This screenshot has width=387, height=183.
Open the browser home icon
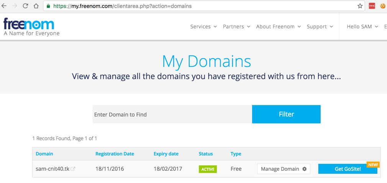pos(36,6)
